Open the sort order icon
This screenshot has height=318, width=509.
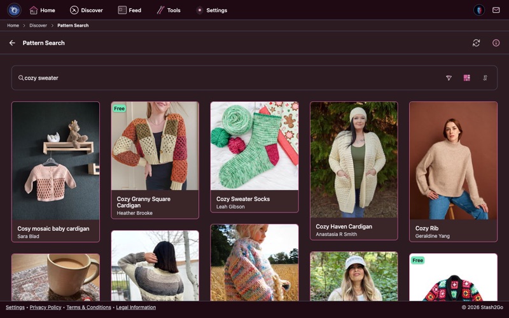[x=485, y=78]
